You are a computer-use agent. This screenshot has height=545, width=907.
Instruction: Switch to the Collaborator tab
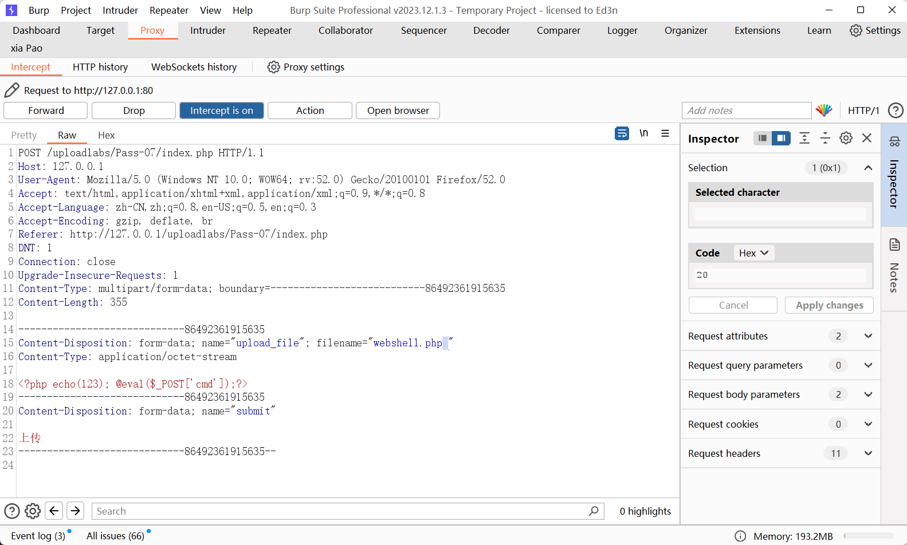click(x=345, y=30)
